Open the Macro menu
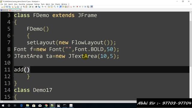The height and width of the screenshot is (108, 192). click(48, 4)
